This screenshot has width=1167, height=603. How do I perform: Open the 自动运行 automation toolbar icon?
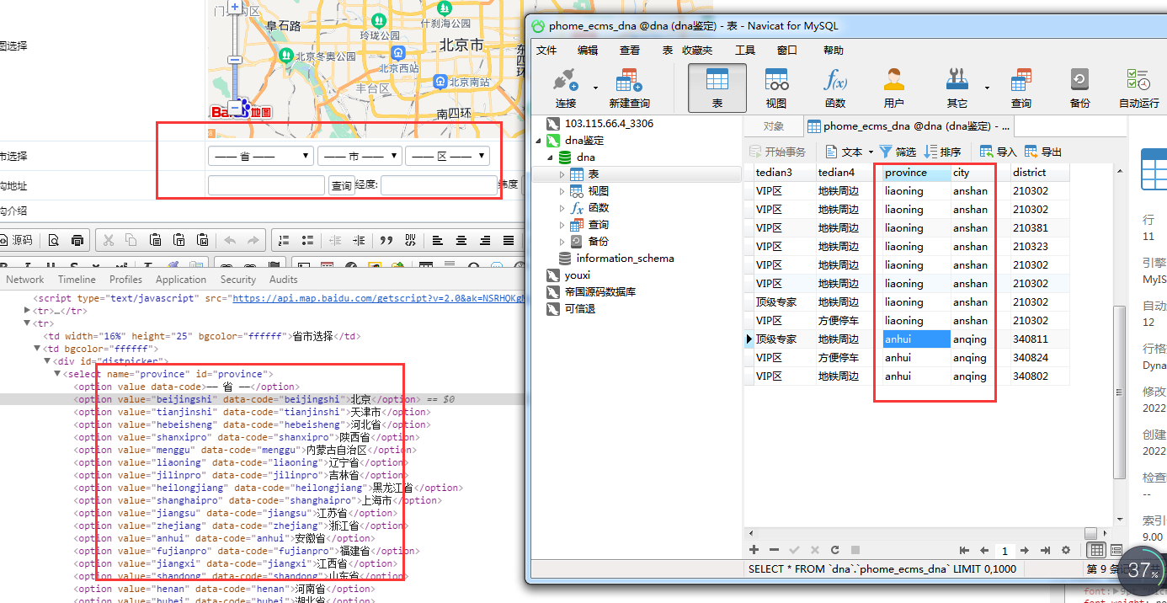point(1138,88)
